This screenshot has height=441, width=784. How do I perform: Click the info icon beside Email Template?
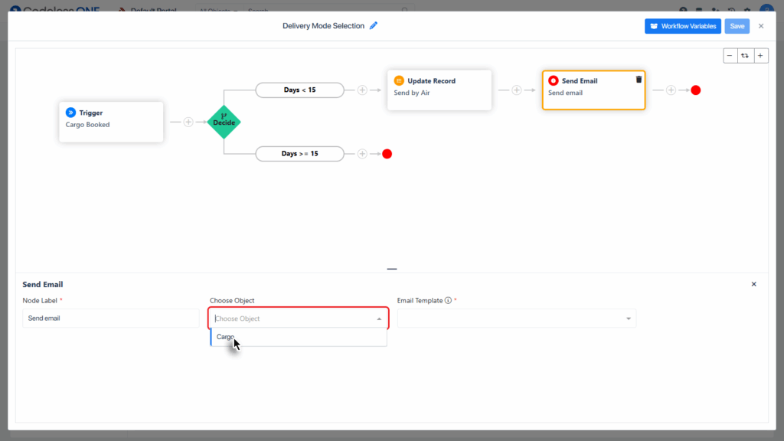coord(448,301)
